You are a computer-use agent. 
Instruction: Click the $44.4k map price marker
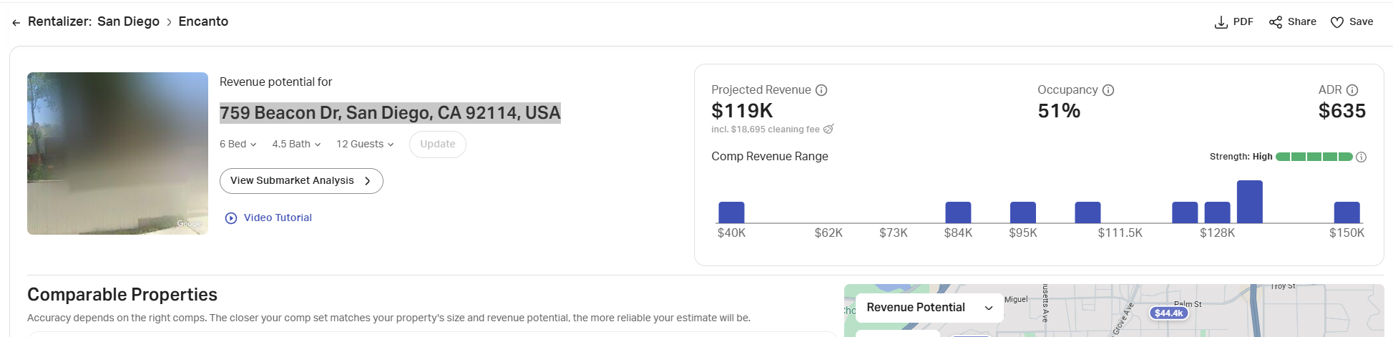pos(1168,313)
